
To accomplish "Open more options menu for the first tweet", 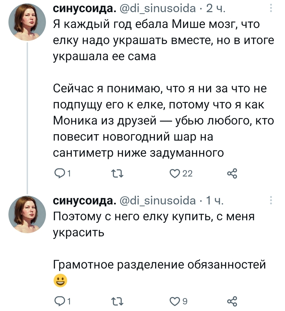I will pyautogui.click(x=270, y=9).
